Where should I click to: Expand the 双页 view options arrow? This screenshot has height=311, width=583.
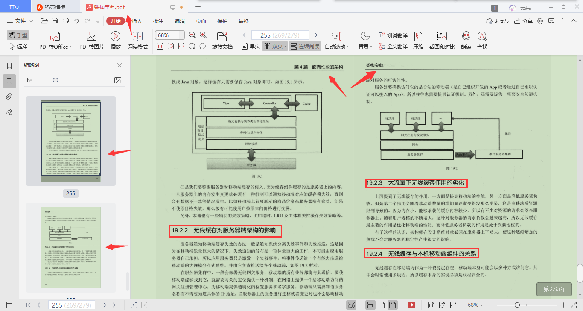pos(285,46)
